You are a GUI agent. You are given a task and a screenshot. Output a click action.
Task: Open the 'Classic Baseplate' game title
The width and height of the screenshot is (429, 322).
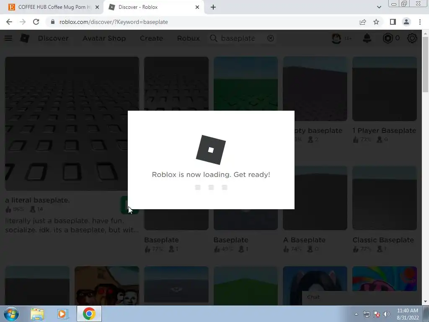pyautogui.click(x=383, y=240)
